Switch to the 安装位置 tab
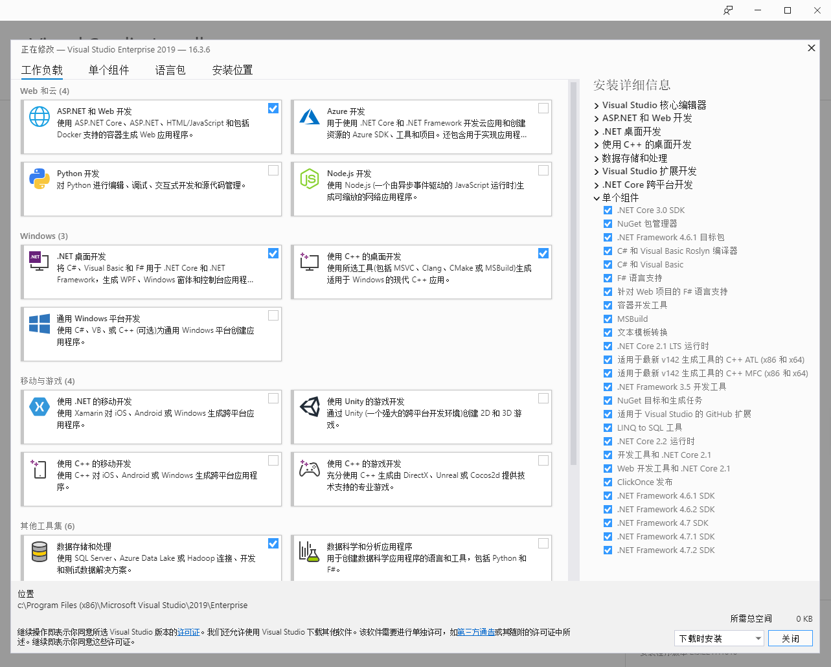 [233, 70]
